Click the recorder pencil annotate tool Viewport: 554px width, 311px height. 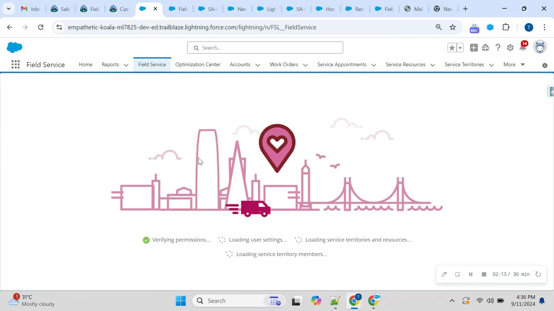coord(444,274)
